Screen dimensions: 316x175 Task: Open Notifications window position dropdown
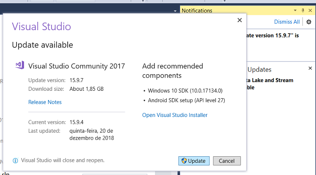click(x=295, y=10)
